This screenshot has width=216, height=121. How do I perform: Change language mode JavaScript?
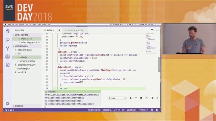tap(131, 110)
